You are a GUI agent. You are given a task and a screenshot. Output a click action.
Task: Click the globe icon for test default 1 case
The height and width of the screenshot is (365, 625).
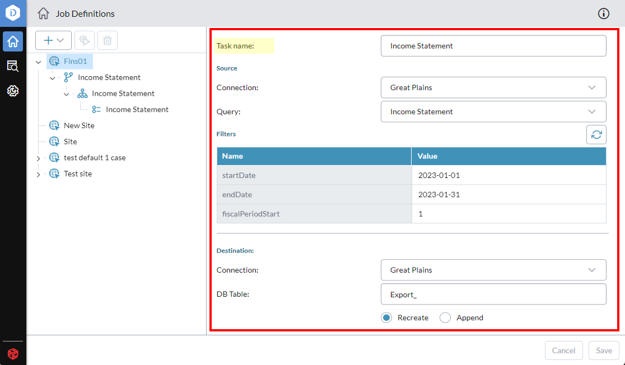(x=54, y=157)
